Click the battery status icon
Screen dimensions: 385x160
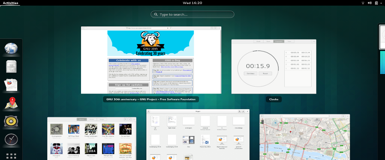pos(377,3)
